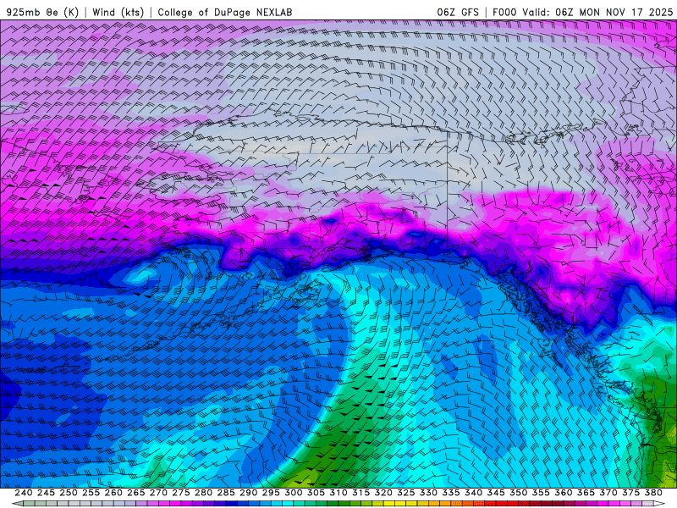Image resolution: width=677 pixels, height=508 pixels.
Task: Select the 355 value on the color scale
Action: click(x=541, y=493)
